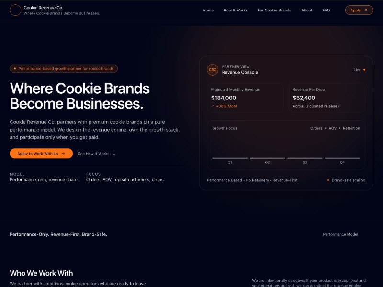Click the arrow icon inside Apply to Work With Us
Viewport: 383px width, 287px height.
point(63,154)
